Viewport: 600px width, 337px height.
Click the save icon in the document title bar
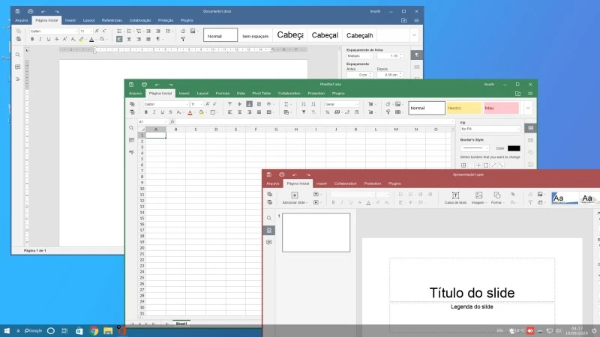[16, 12]
